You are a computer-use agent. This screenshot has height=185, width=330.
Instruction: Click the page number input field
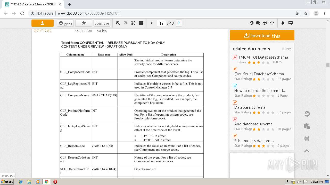[x=161, y=23]
